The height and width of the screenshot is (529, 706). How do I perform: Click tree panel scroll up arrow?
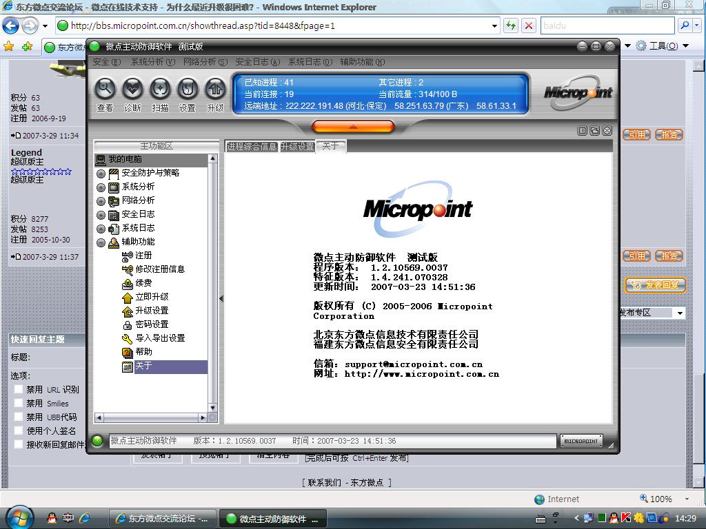coord(212,158)
